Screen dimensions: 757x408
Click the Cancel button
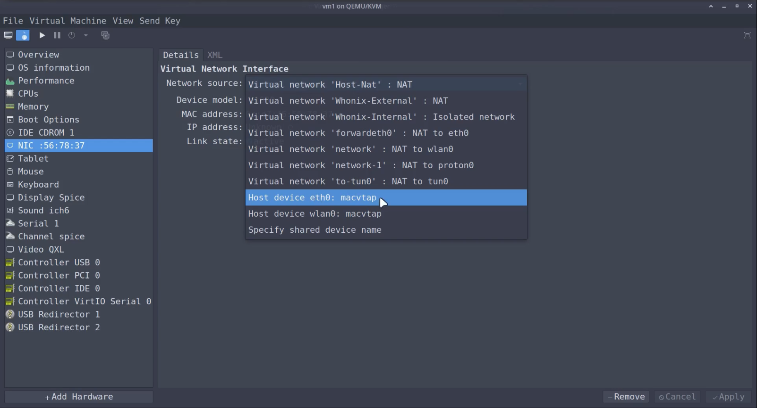(677, 397)
